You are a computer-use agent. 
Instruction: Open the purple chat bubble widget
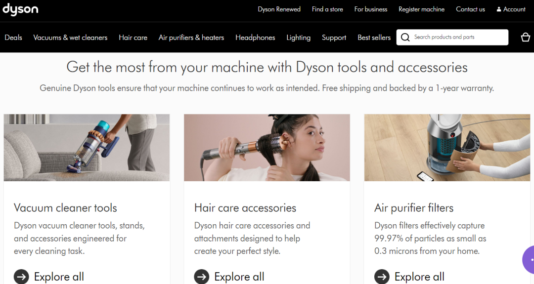[528, 259]
